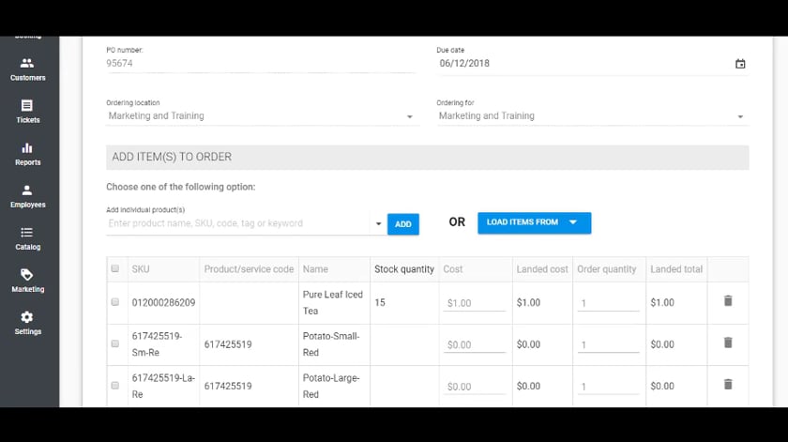Open the Employees person icon
Viewport: 788px width, 442px height.
pyautogui.click(x=27, y=191)
